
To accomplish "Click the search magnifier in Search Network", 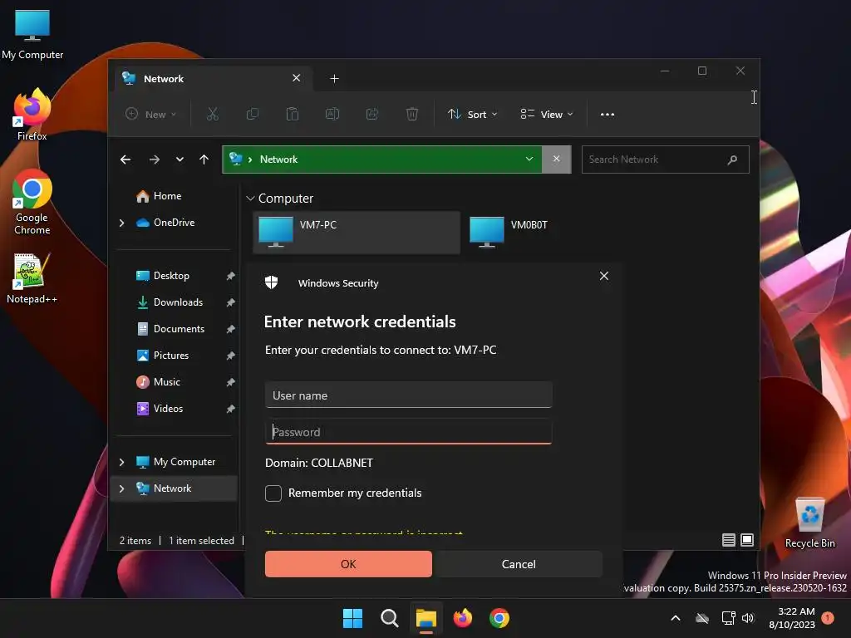I will click(x=732, y=159).
